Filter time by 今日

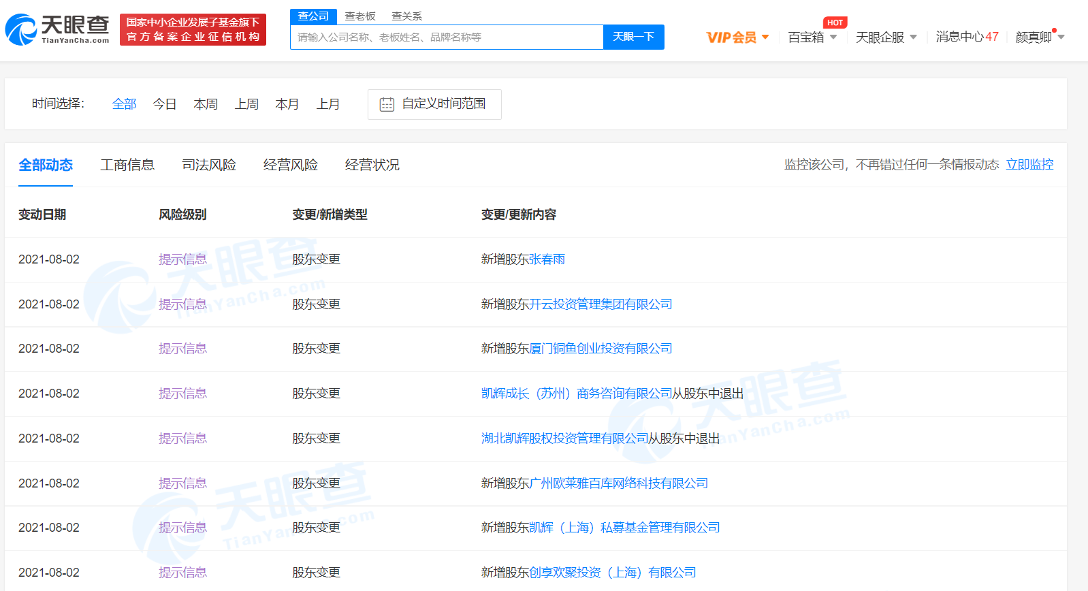point(165,104)
